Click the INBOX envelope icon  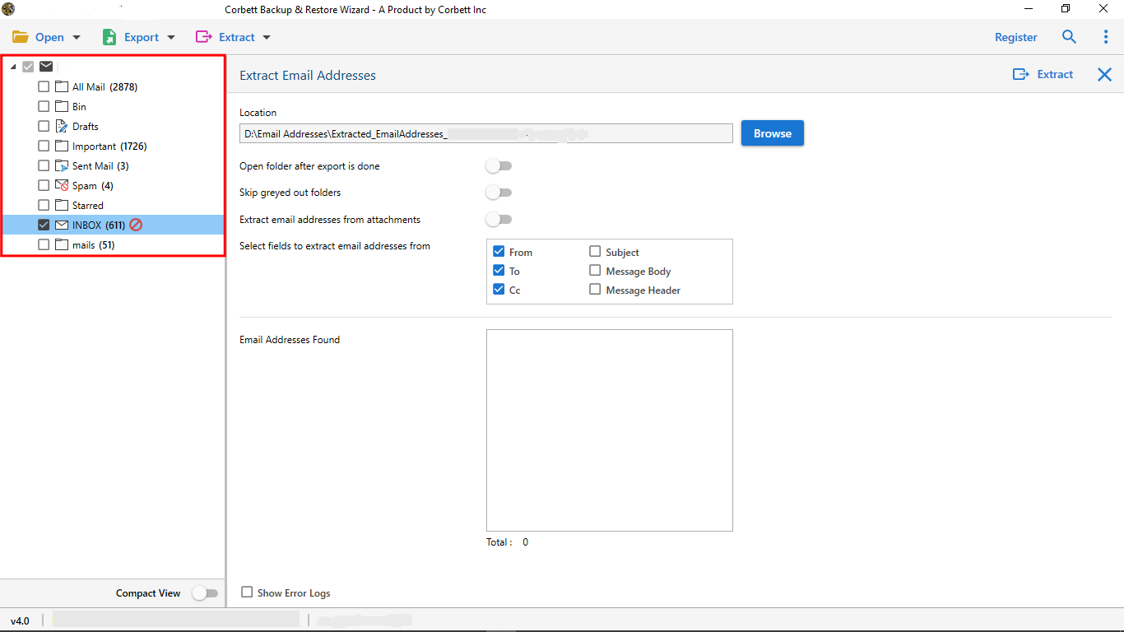click(x=62, y=225)
